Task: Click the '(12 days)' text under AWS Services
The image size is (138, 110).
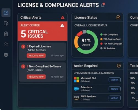Action: click(x=85, y=100)
